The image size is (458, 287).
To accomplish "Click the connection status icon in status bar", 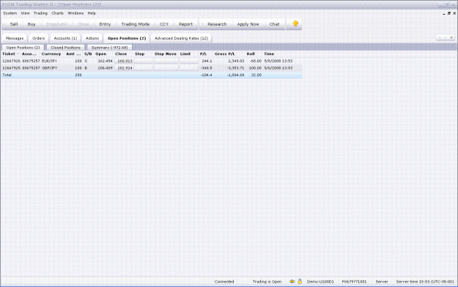I will pyautogui.click(x=292, y=281).
